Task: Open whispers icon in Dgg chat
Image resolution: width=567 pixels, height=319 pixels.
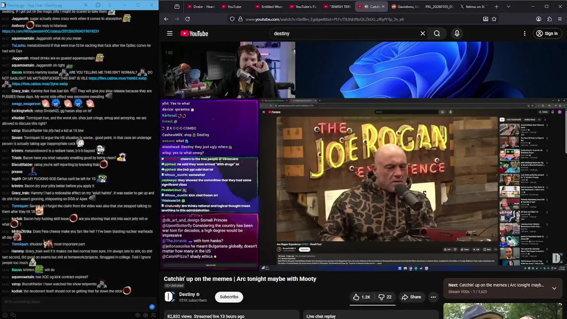Action: [13, 315]
